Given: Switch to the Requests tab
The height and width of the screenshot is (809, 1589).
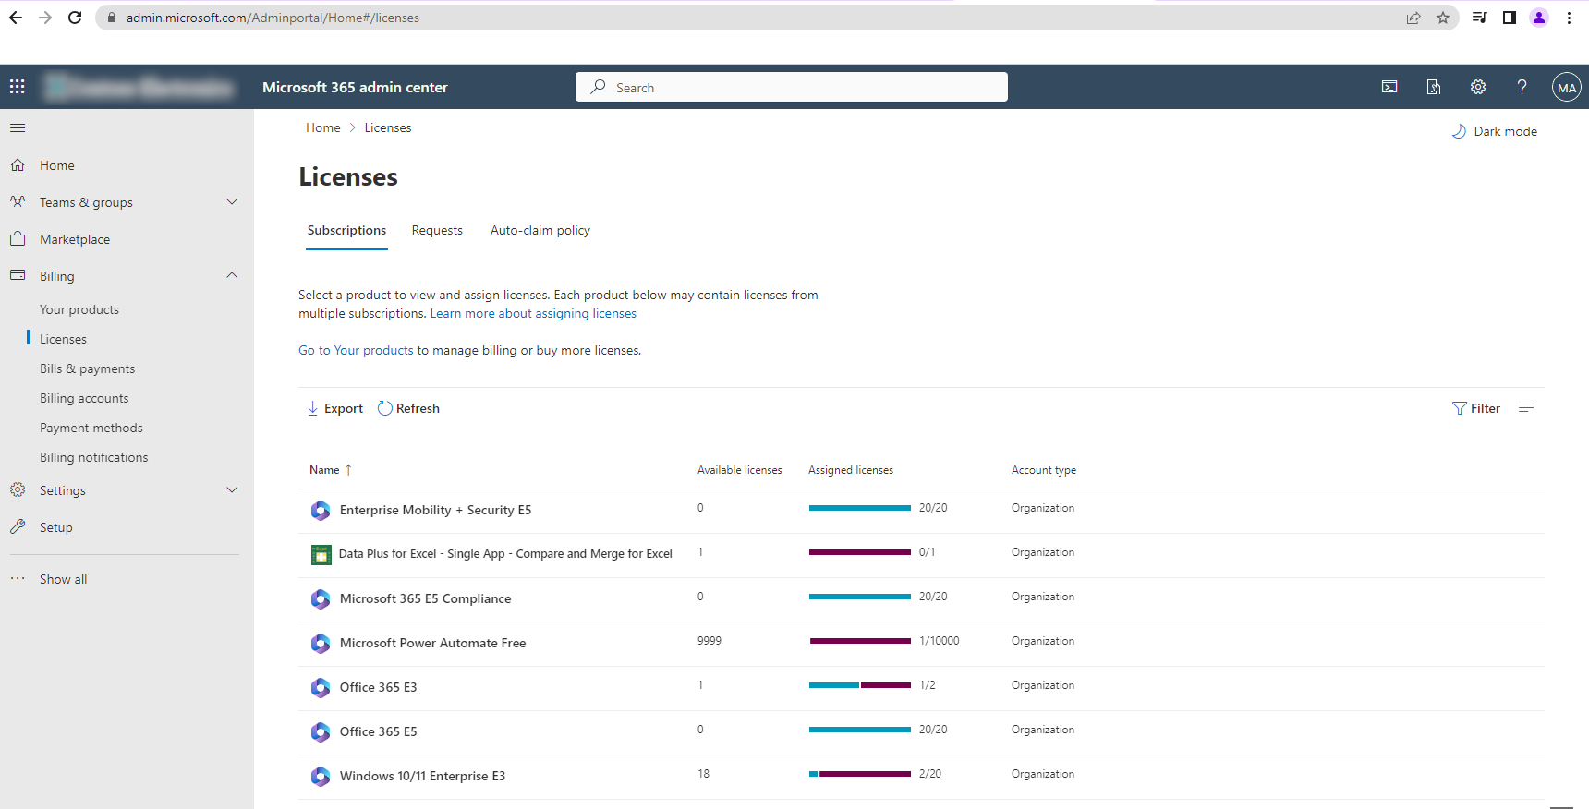Looking at the screenshot, I should 437,230.
